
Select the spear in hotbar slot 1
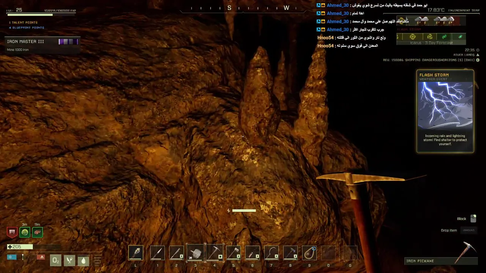point(157,253)
